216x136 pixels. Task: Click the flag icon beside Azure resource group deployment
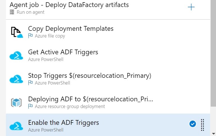click(30, 106)
